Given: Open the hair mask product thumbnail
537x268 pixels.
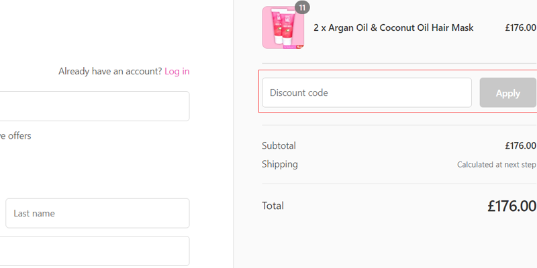Looking at the screenshot, I should (x=283, y=28).
